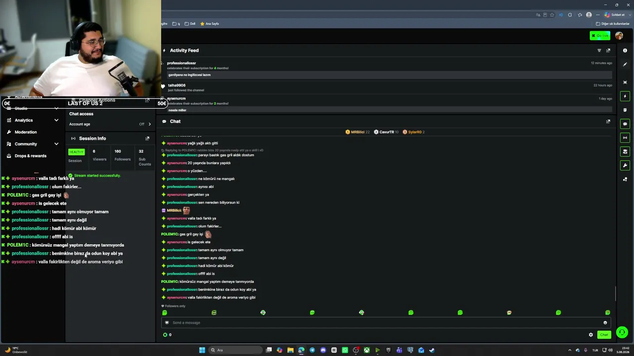Open Account age chat access setting
Screen dimensions: 634x356
pyautogui.click(x=110, y=124)
